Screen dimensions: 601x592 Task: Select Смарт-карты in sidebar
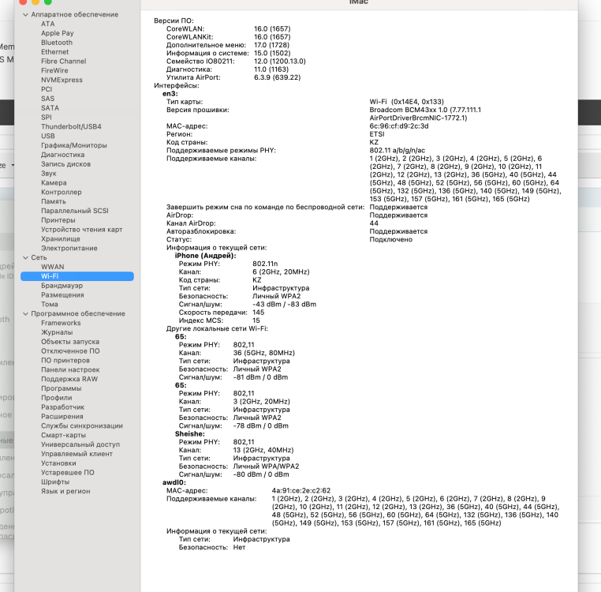coord(63,435)
